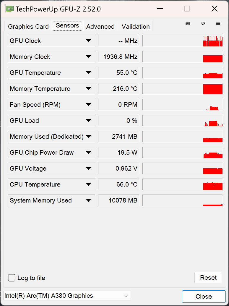Open the hamburger menu icon
The height and width of the screenshot is (306, 229).
[x=218, y=23]
